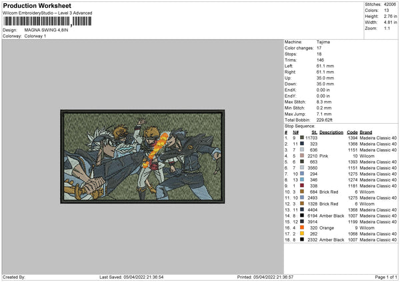Viewport: 400px width, 282px height.
Task: Click the navy swatch in stop row 2
Action: (x=302, y=144)
